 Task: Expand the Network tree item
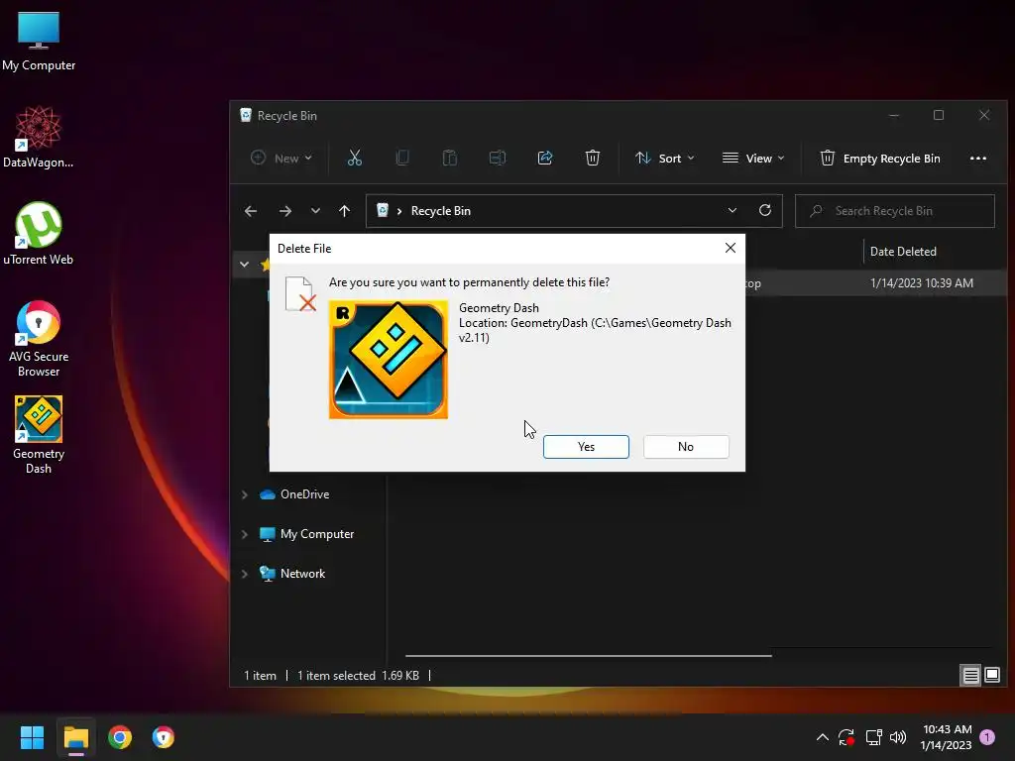coord(244,574)
